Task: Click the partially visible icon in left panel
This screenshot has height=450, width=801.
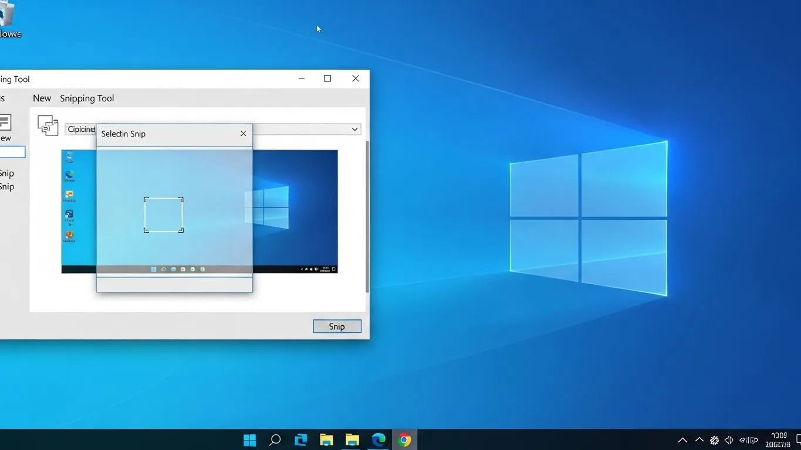Action: [5, 122]
